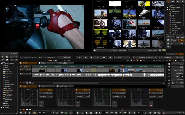Toggle the Library button
Image resolution: width=185 pixels, height=115 pixels.
point(171,54)
